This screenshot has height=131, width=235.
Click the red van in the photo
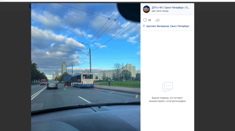pyautogui.click(x=43, y=82)
